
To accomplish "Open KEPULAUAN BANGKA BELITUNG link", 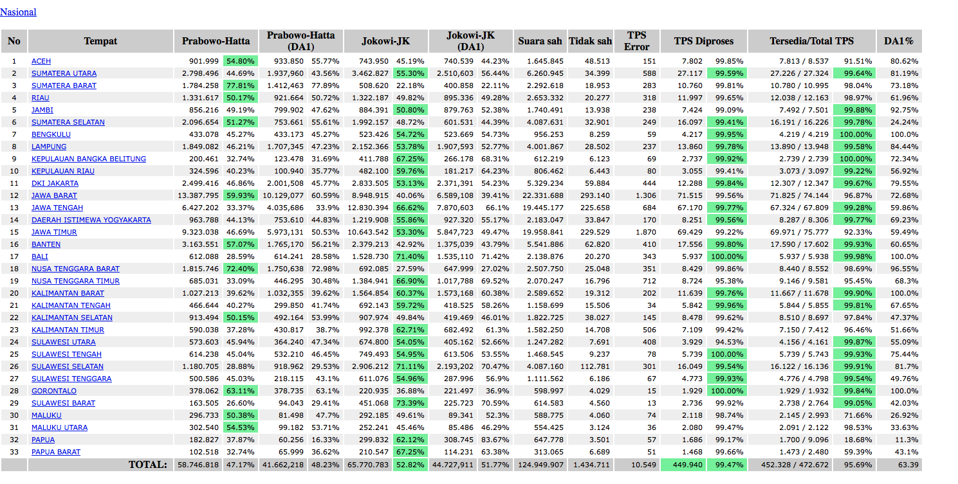I will pyautogui.click(x=89, y=159).
